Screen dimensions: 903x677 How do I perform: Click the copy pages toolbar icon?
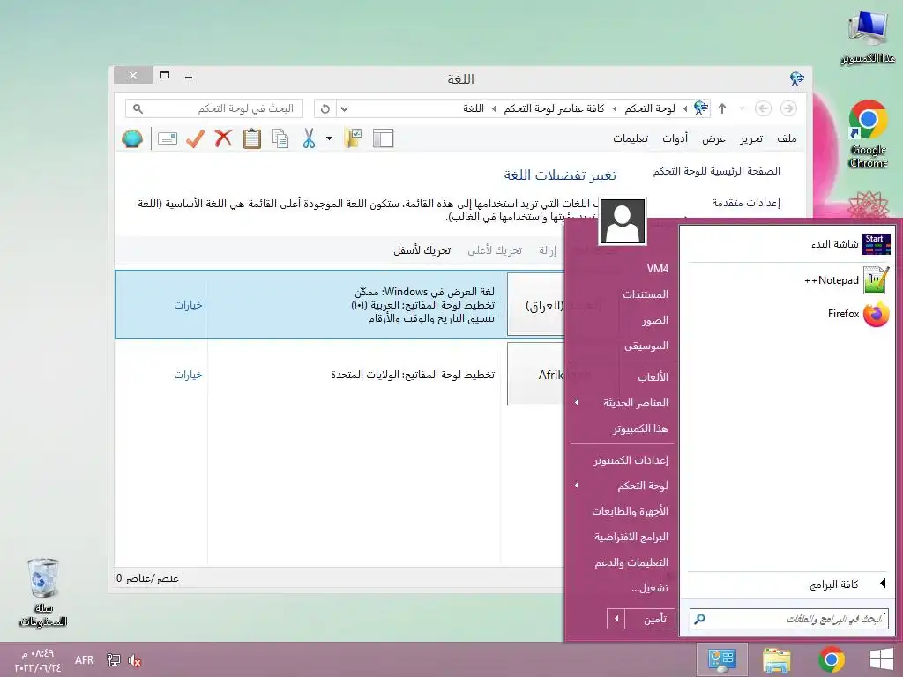point(280,138)
